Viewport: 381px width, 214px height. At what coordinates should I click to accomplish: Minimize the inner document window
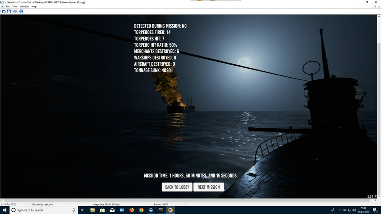coord(371,7)
